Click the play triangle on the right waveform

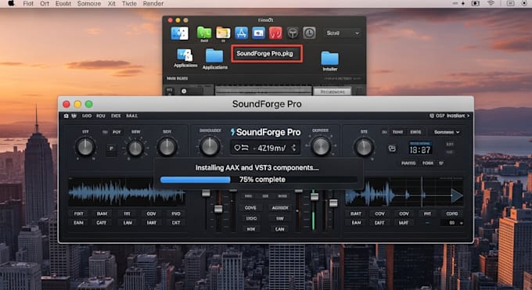pos(456,195)
